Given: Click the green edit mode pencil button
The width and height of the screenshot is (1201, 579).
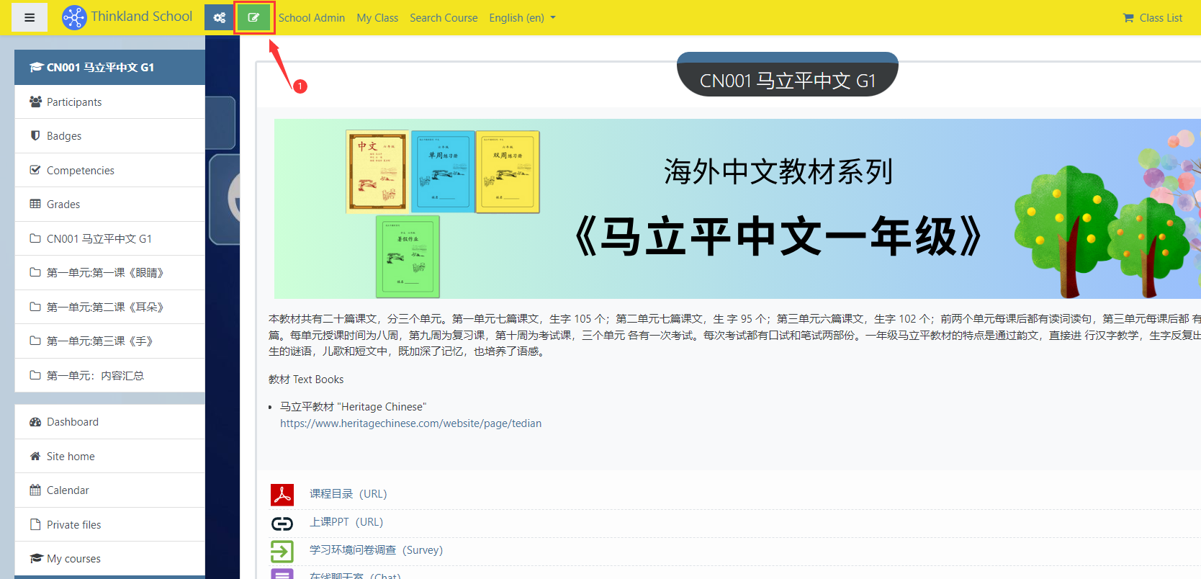Looking at the screenshot, I should pyautogui.click(x=253, y=17).
